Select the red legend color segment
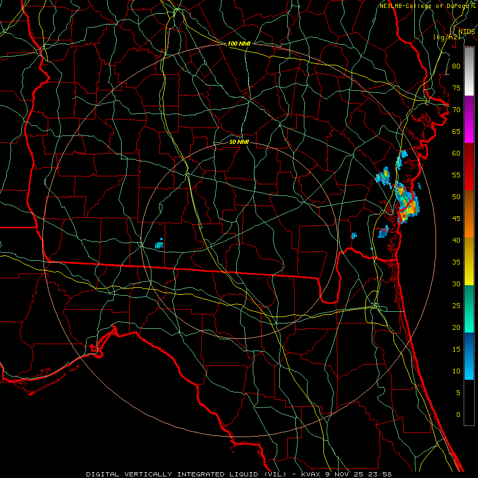 (469, 166)
